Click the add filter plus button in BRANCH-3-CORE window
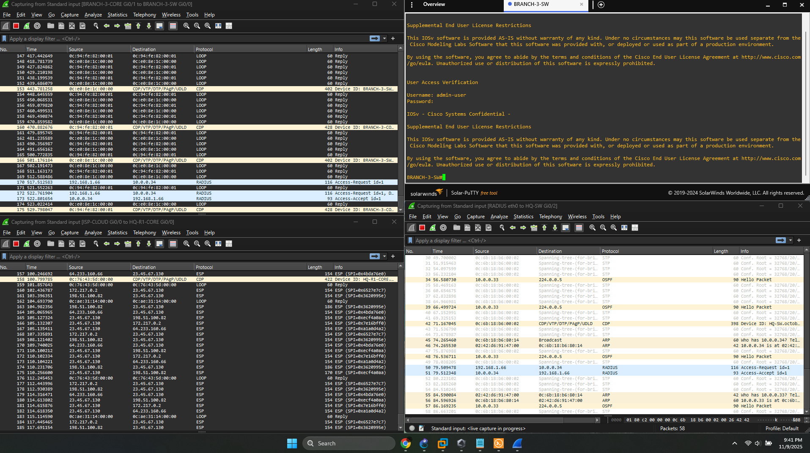This screenshot has width=810, height=453. tap(393, 38)
